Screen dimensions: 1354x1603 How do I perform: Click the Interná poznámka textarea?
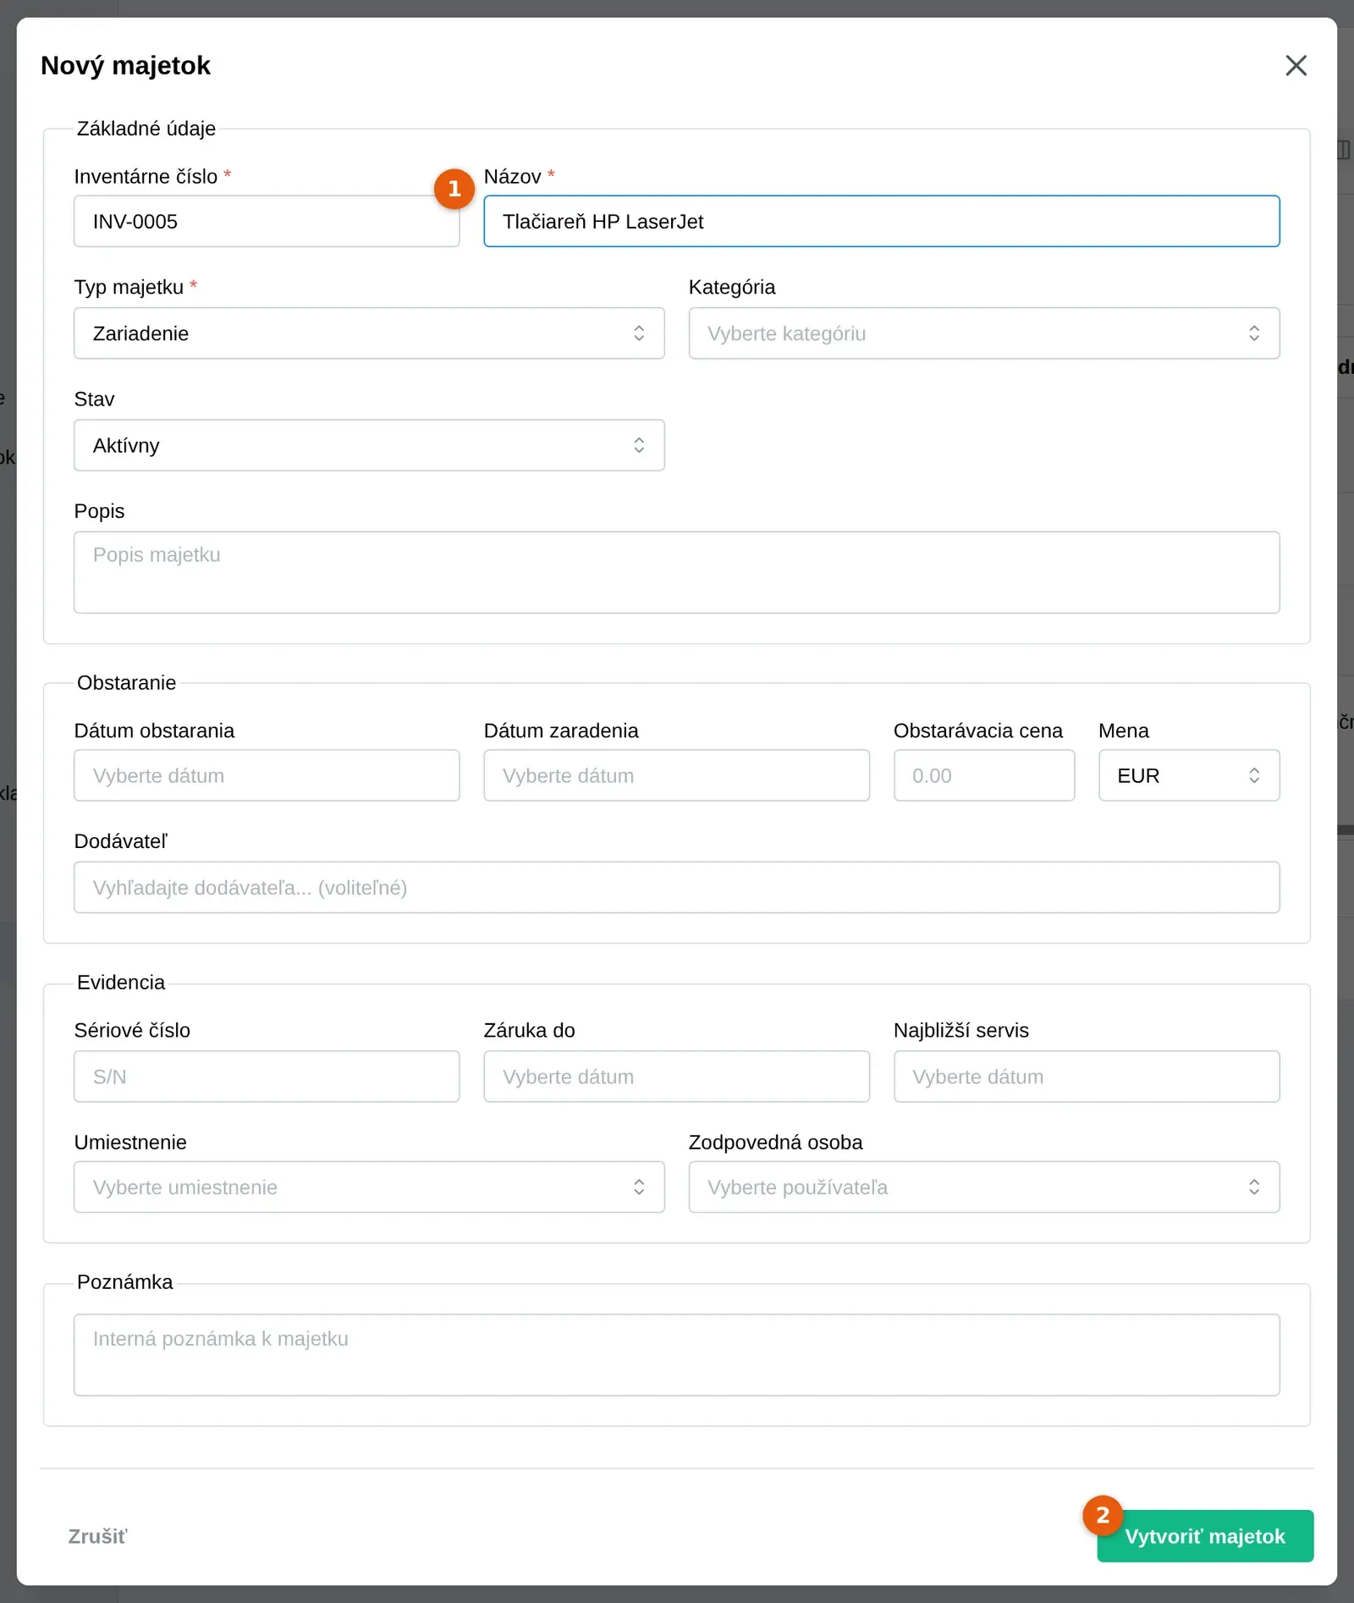click(x=677, y=1355)
